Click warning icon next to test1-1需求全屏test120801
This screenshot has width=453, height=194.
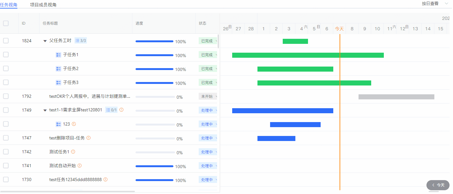pos(121,110)
